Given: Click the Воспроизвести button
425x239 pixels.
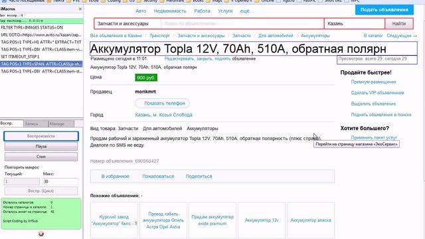Looking at the screenshot, I should point(41,136).
